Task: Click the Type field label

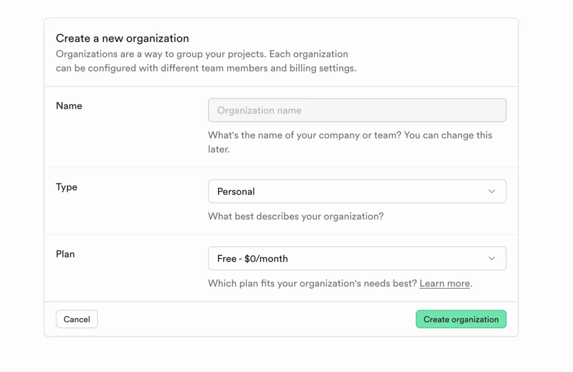Action: (66, 187)
